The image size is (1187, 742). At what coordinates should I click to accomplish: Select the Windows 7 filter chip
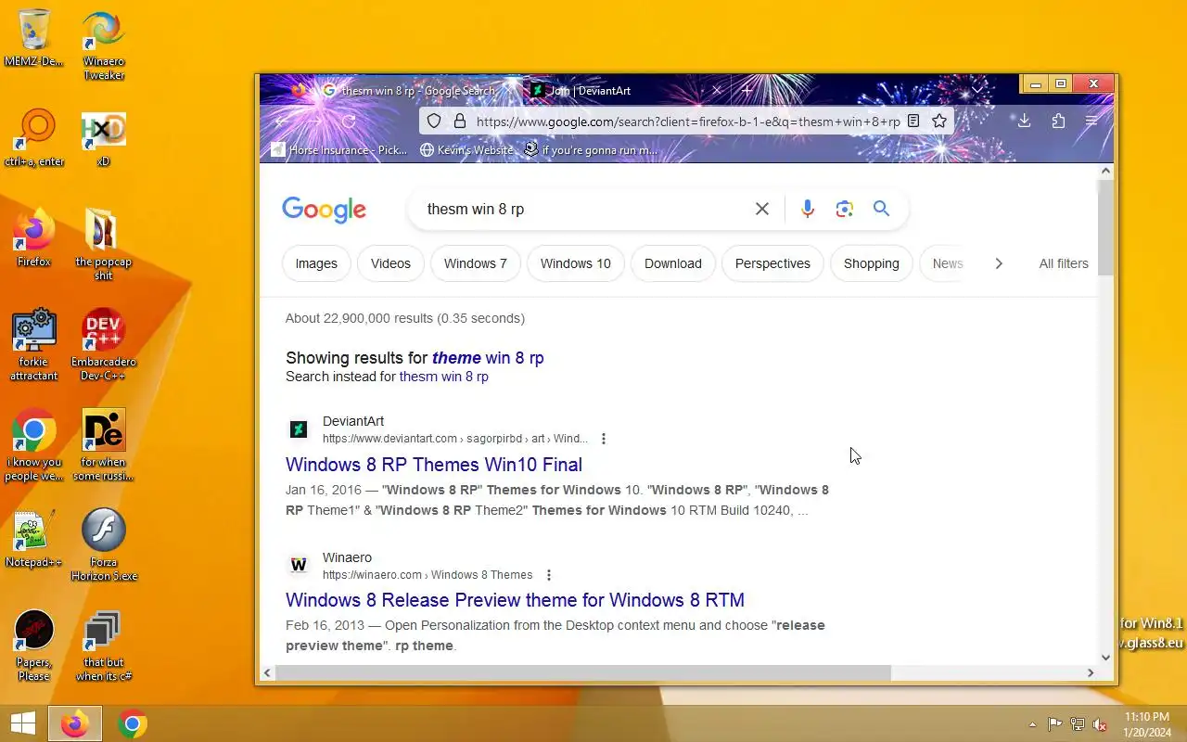(x=476, y=263)
